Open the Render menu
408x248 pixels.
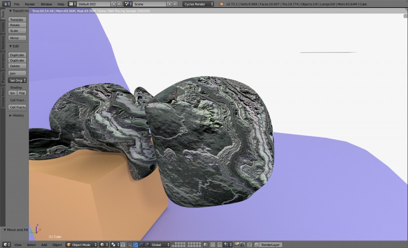point(29,4)
